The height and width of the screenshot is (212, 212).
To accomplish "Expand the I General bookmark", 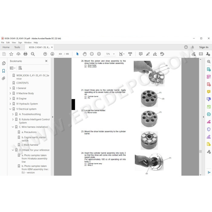I will [10, 88].
